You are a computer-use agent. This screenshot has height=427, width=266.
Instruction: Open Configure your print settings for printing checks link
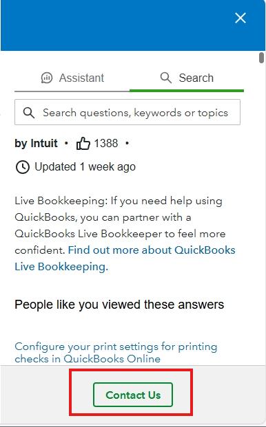(x=116, y=352)
